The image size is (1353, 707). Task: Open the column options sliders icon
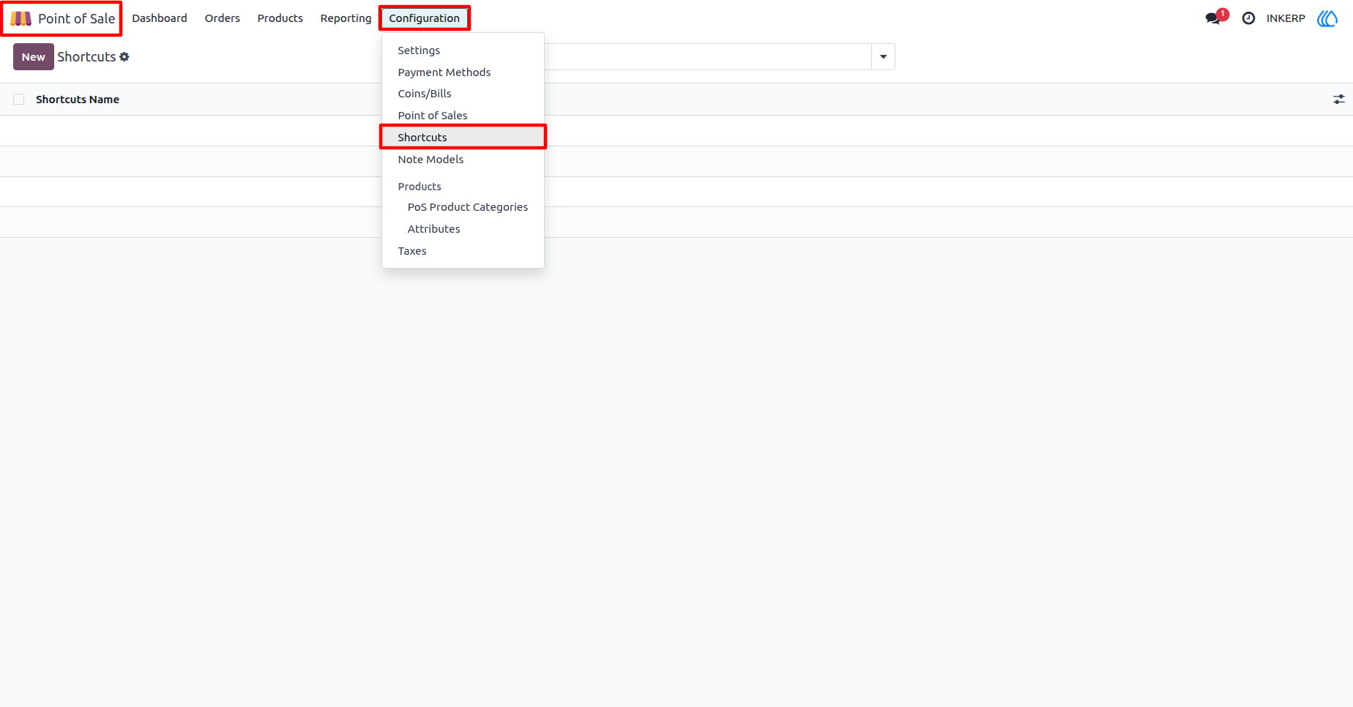(1339, 99)
